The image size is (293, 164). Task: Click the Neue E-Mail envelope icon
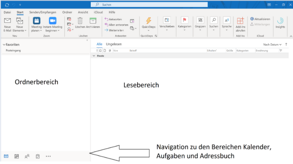[x=7, y=21]
